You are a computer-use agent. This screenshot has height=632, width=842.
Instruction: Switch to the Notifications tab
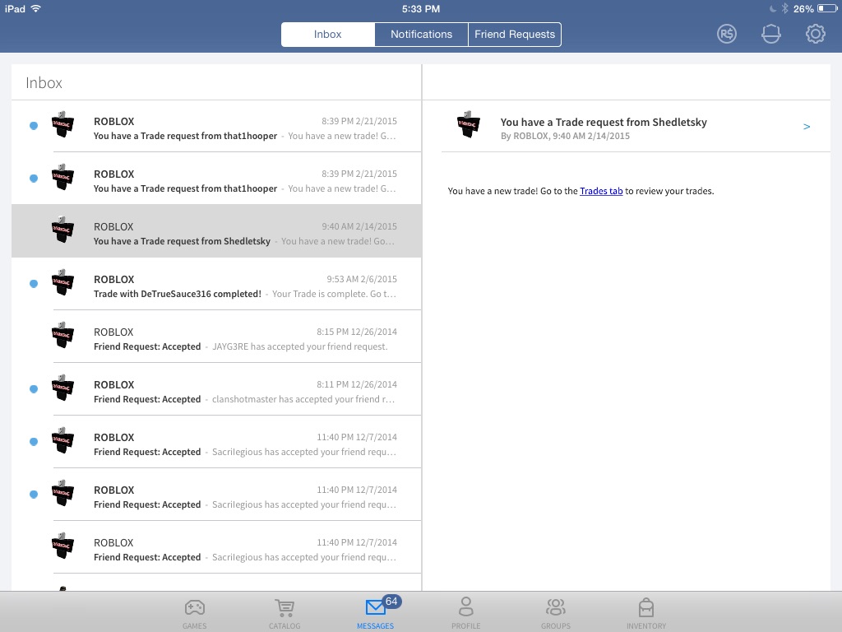click(421, 35)
